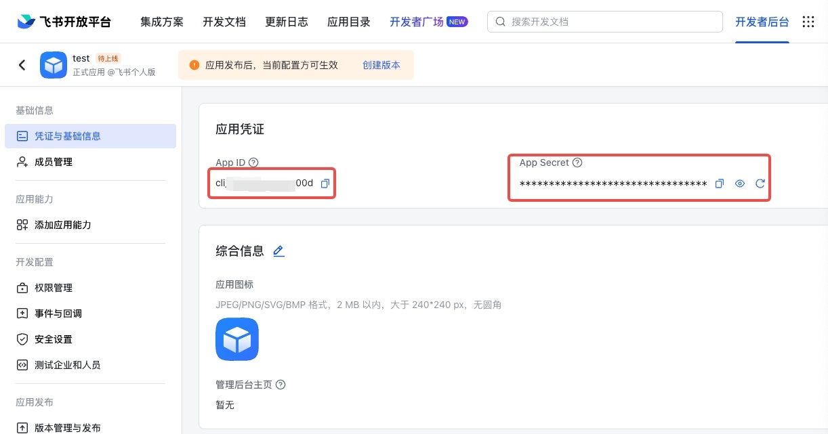This screenshot has width=828, height=434.
Task: Open 权限管理 settings
Action: (x=54, y=288)
